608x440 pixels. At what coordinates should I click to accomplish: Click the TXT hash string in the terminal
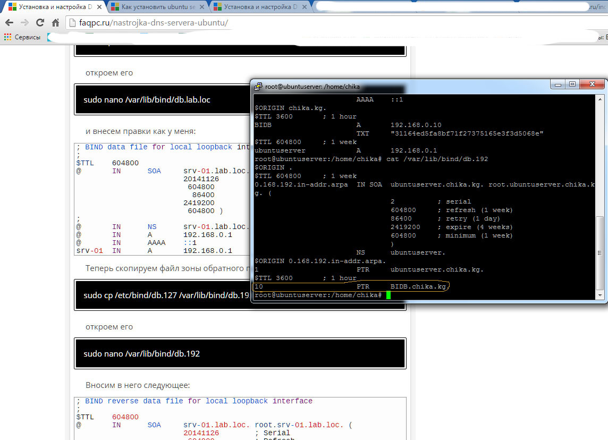467,133
